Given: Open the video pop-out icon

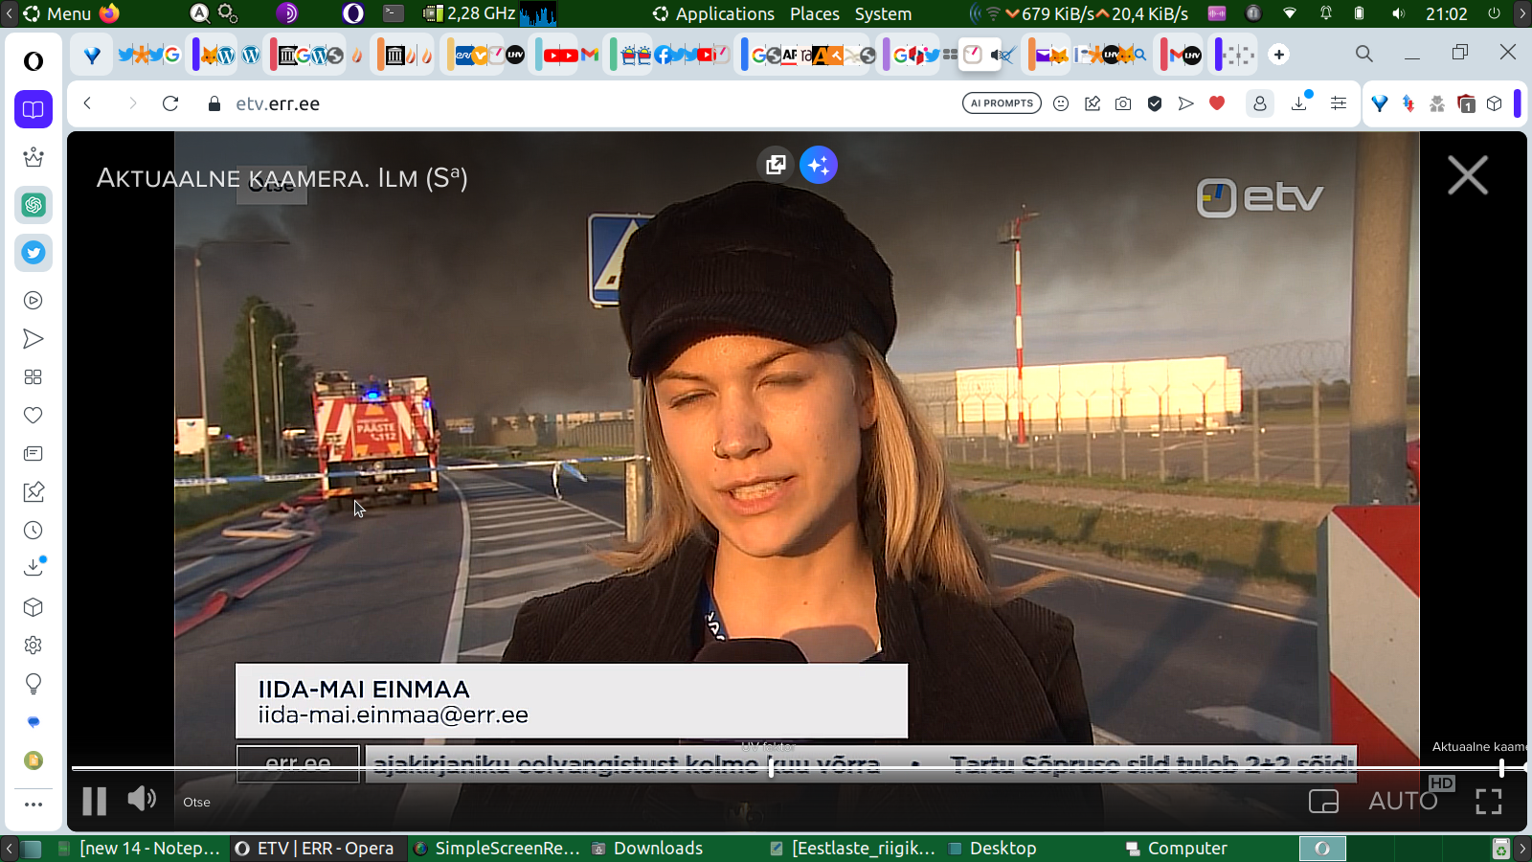Looking at the screenshot, I should [x=776, y=165].
